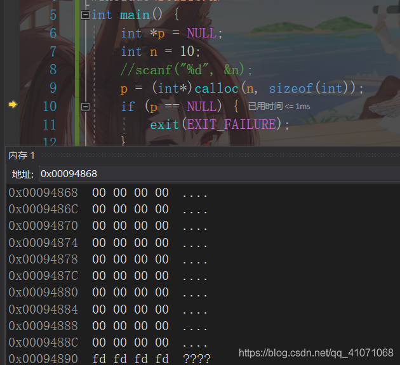Select memory address row 0x00094870

pyautogui.click(x=108, y=226)
